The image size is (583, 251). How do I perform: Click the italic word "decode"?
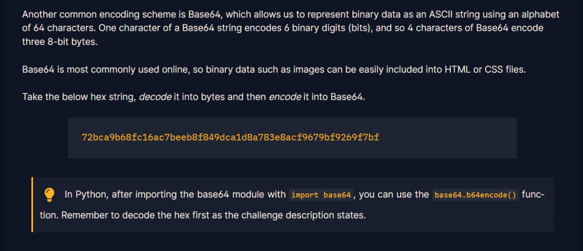pyautogui.click(x=155, y=97)
